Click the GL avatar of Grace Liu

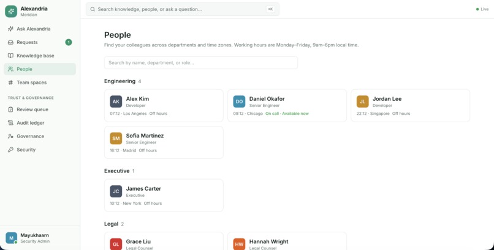116,244
